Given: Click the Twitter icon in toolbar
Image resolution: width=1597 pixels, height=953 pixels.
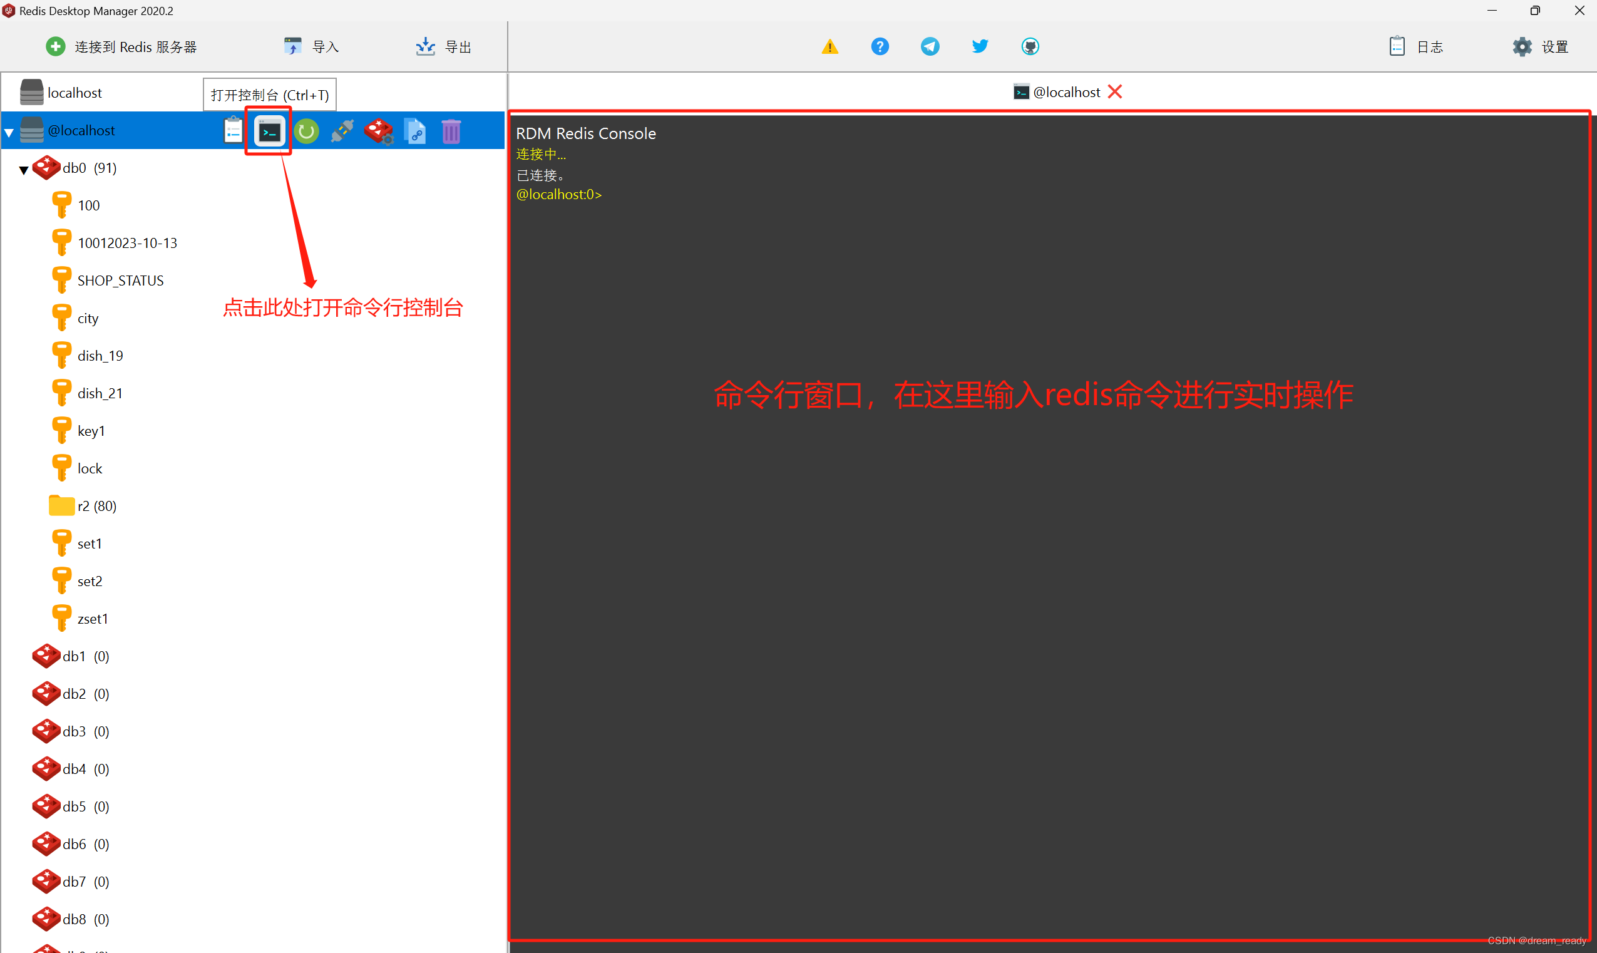Looking at the screenshot, I should 978,45.
